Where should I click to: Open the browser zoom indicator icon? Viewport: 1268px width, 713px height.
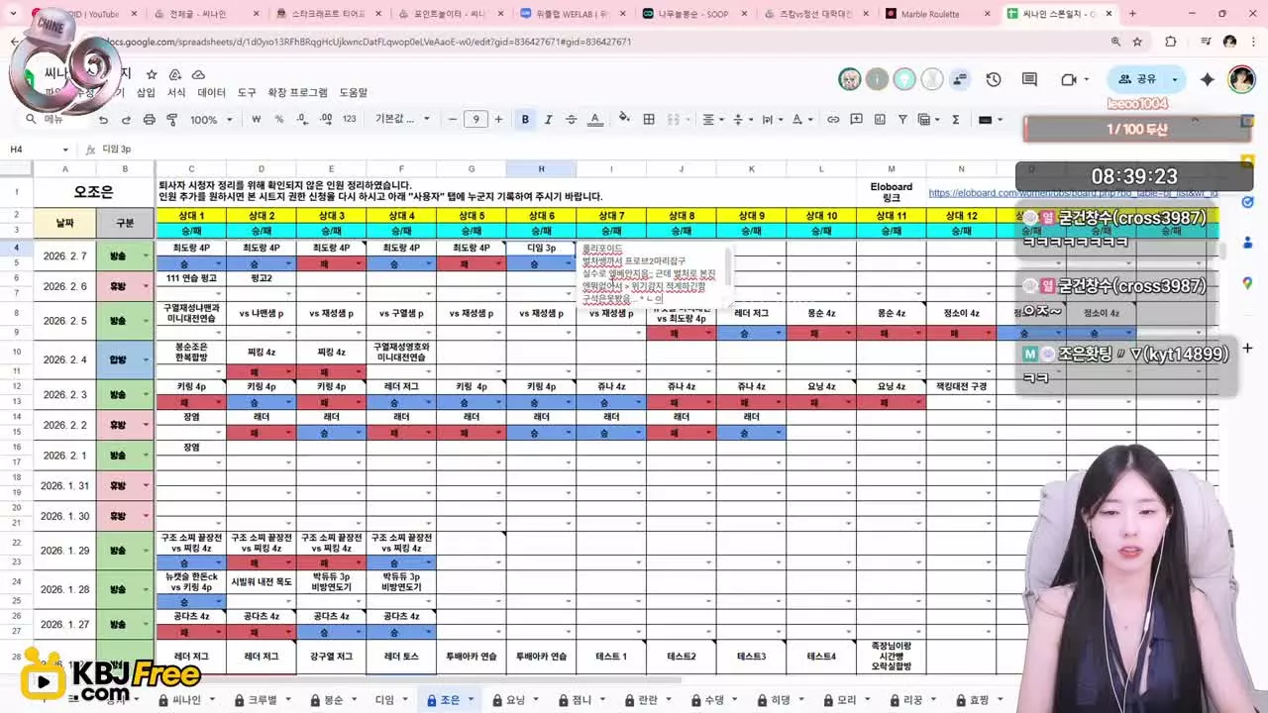[x=1116, y=42]
